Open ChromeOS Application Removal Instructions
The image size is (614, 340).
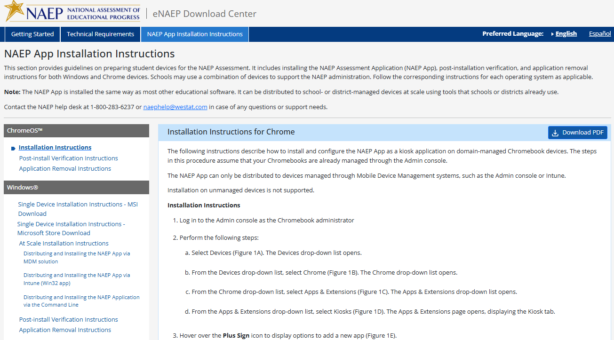[x=65, y=169]
